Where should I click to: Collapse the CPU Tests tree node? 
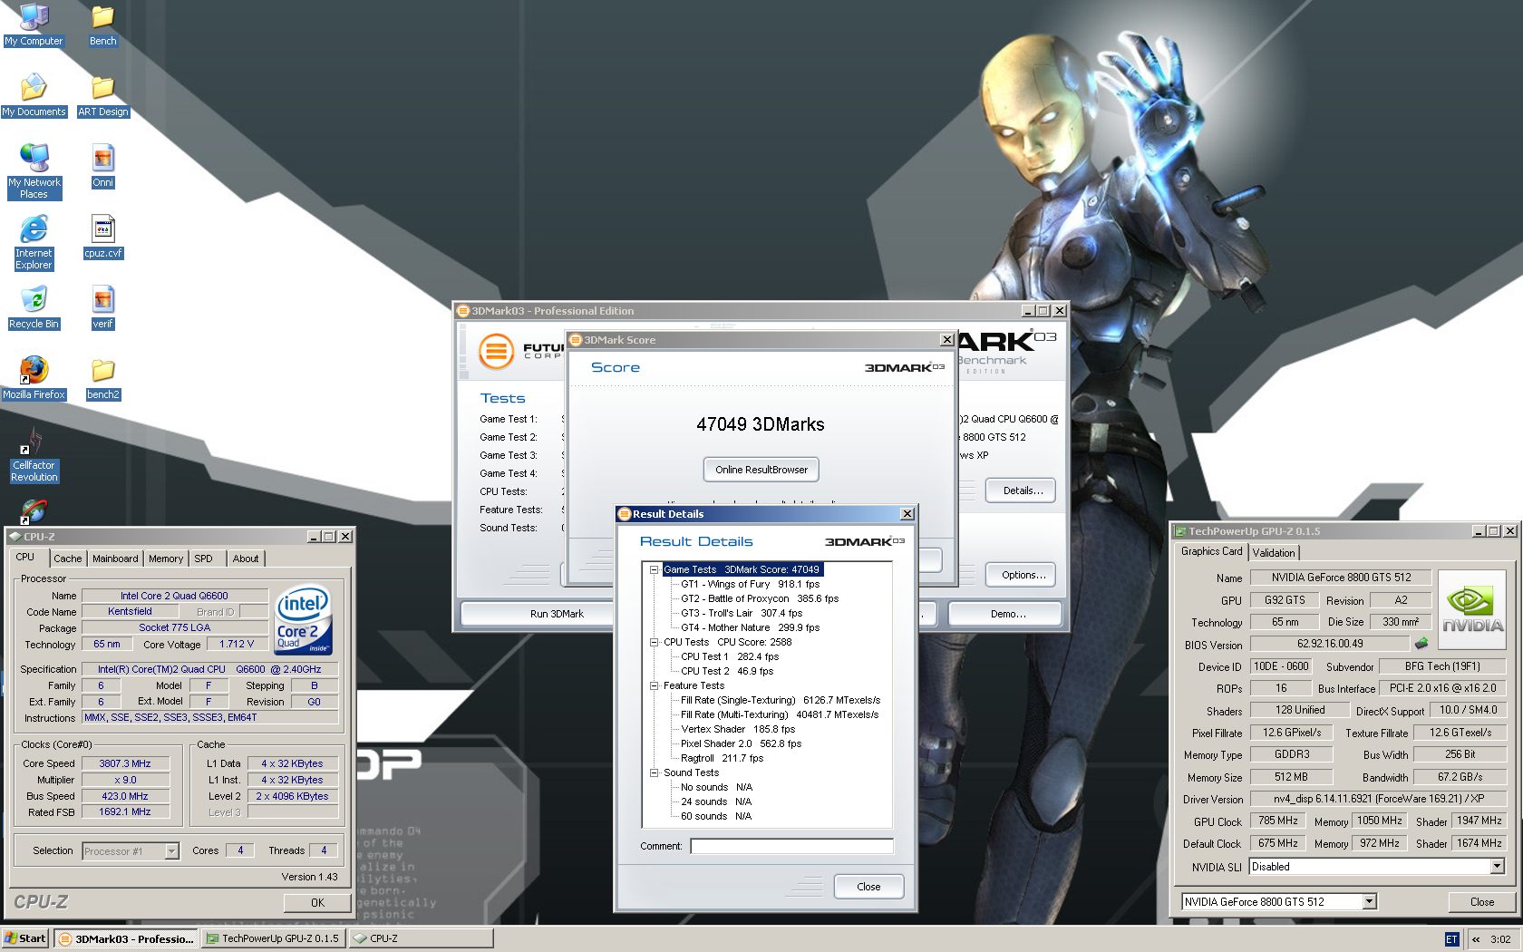[x=654, y=642]
